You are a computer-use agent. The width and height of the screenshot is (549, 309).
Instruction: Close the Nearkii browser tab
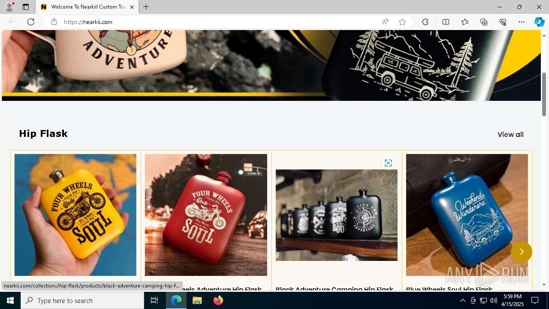132,7
